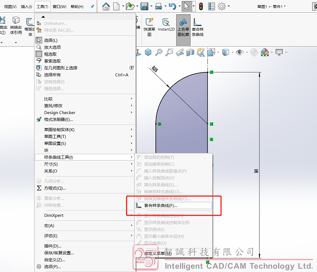
Task: Click the Section View icon in view toolbar
Action: pyautogui.click(x=190, y=52)
